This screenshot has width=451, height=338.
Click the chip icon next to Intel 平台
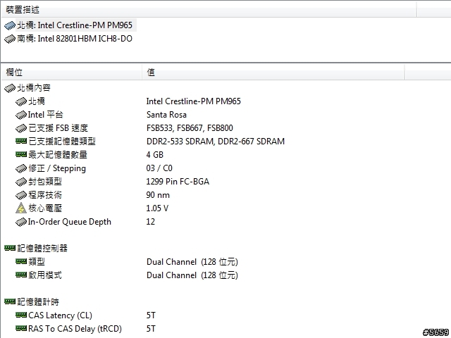[21, 115]
